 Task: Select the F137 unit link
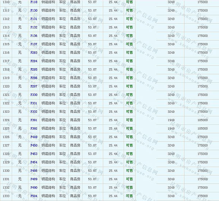pyautogui.click(x=34, y=44)
